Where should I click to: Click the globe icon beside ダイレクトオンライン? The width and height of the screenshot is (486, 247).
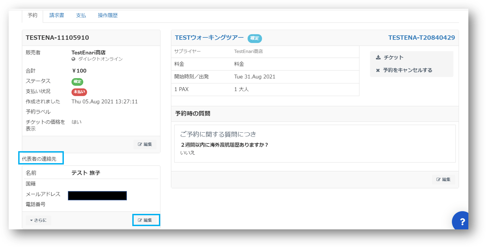(73, 59)
